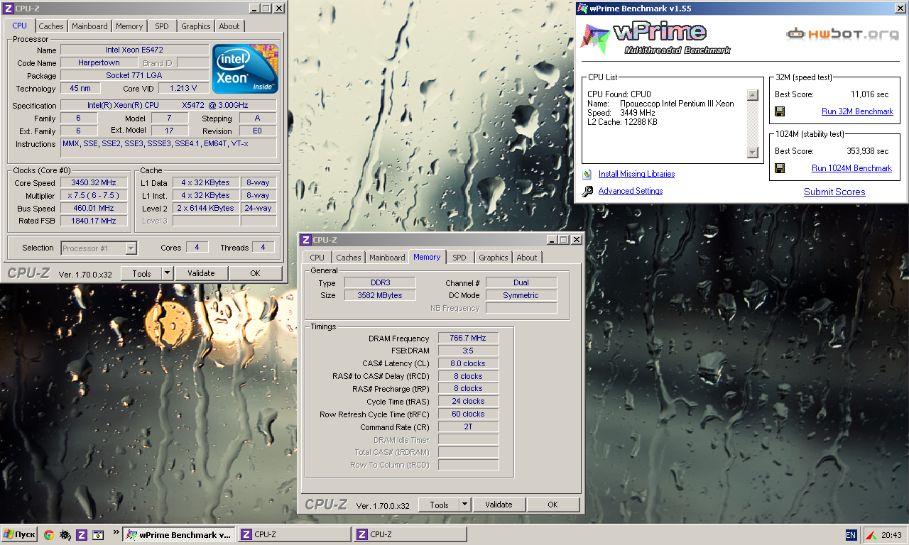Click Tools button in memory timings CPU-Z window
This screenshot has width=909, height=545.
439,505
